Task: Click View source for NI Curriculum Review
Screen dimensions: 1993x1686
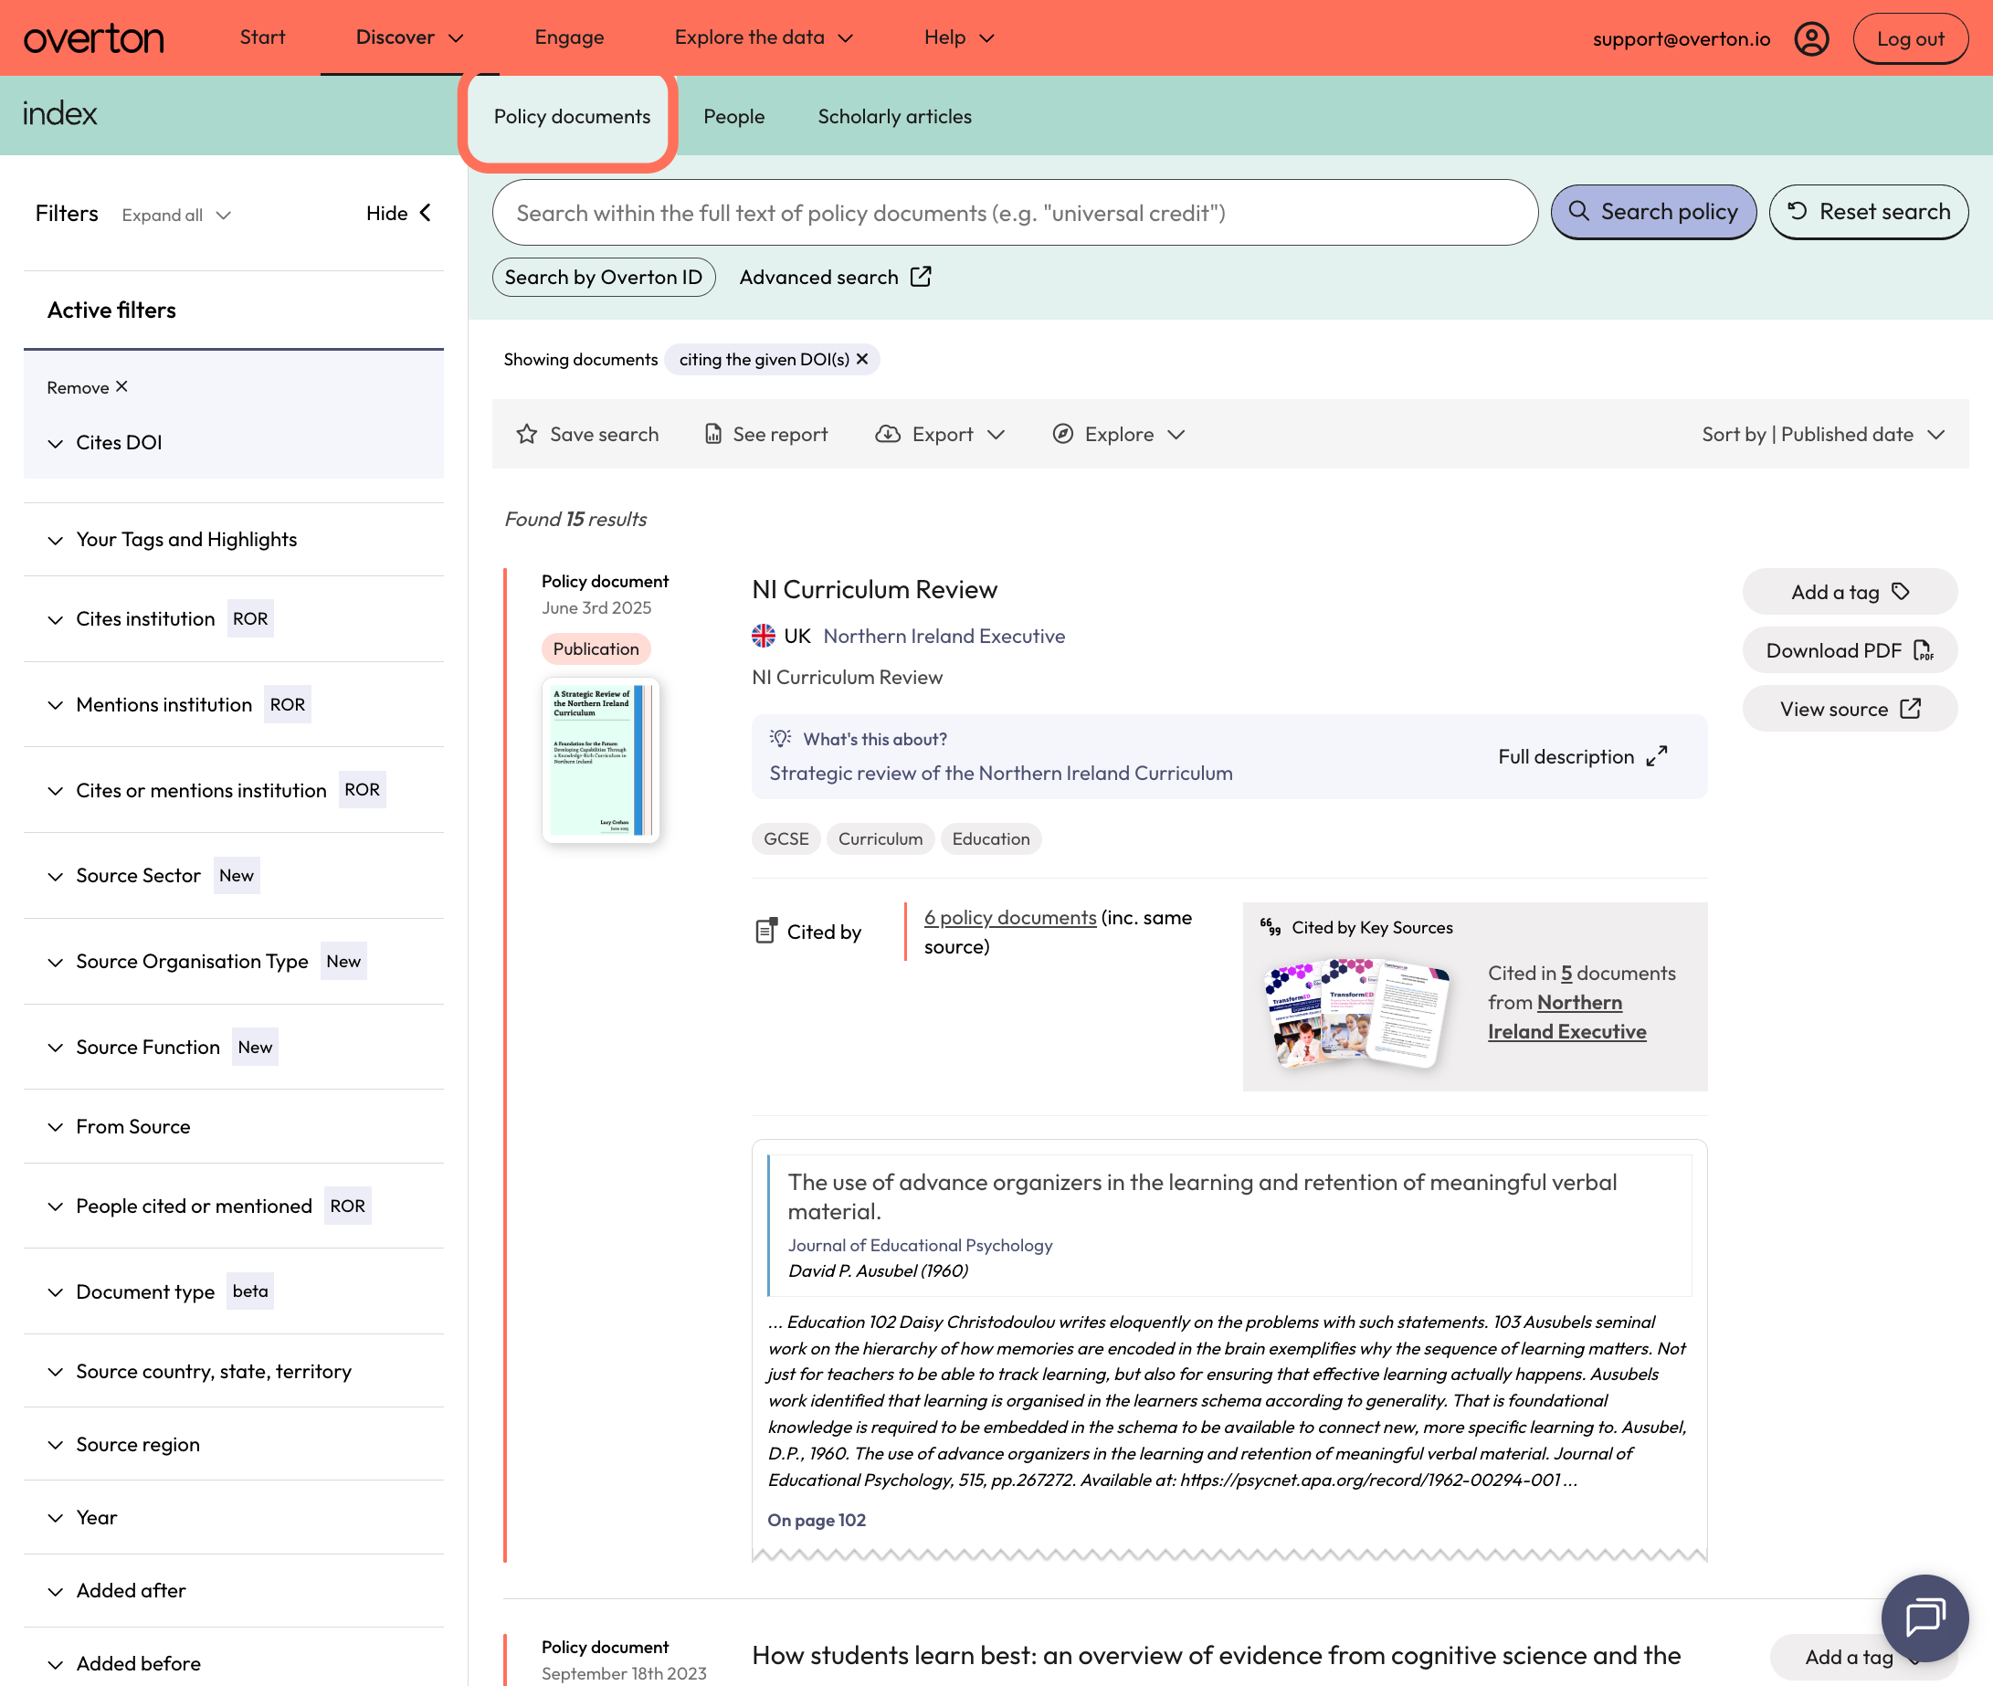Action: click(x=1849, y=708)
